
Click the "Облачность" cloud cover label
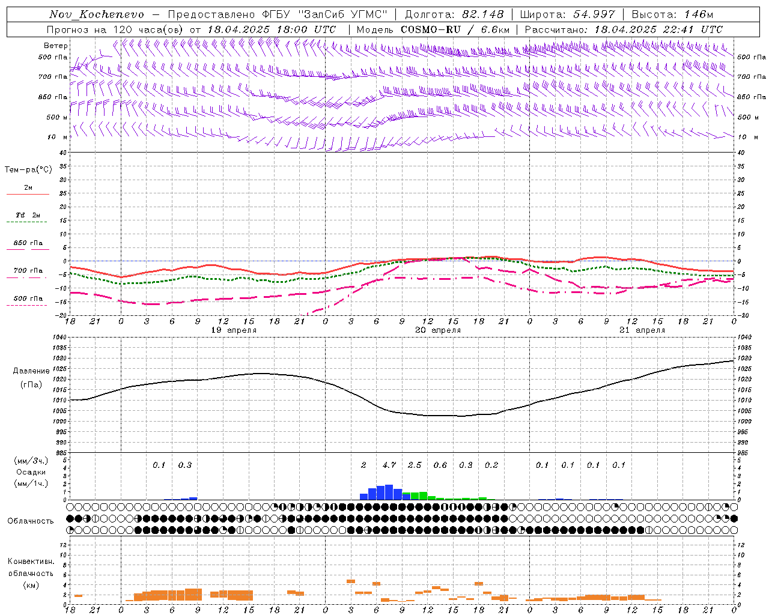tap(31, 521)
